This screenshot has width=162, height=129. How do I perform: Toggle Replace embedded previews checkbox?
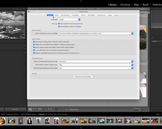point(34,53)
